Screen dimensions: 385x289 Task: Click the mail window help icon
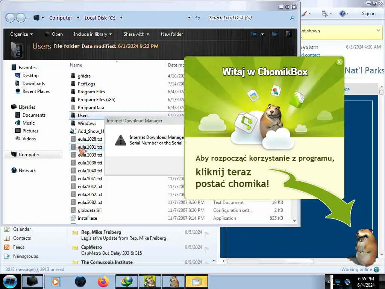pyautogui.click(x=342, y=14)
